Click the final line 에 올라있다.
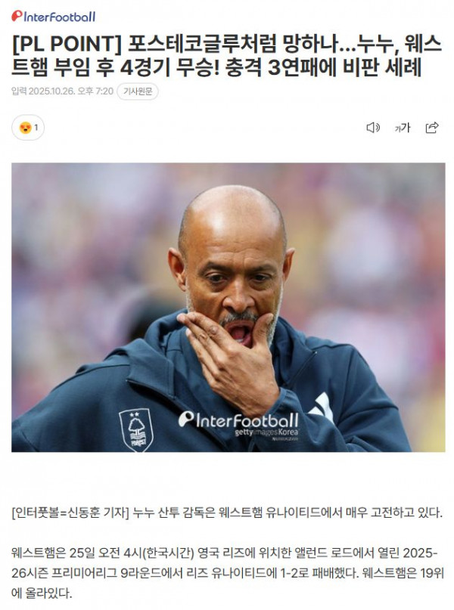This screenshot has height=610, width=454. pyautogui.click(x=42, y=593)
